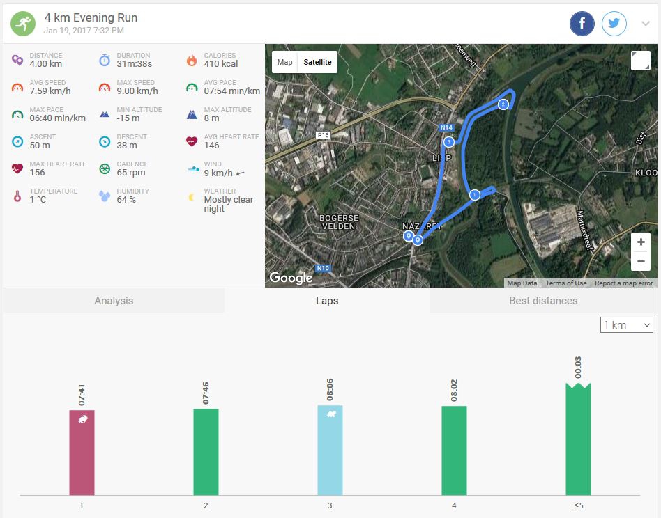The image size is (661, 518).
Task: Click kilometer 2 marker on route
Action: tap(503, 104)
